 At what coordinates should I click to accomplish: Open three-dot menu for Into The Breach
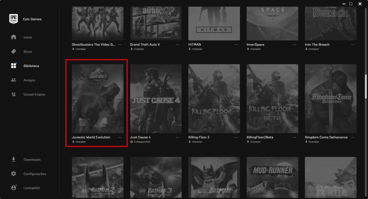tap(353, 45)
